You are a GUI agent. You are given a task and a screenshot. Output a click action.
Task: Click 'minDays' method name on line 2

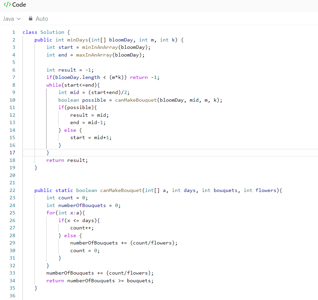[x=78, y=40]
